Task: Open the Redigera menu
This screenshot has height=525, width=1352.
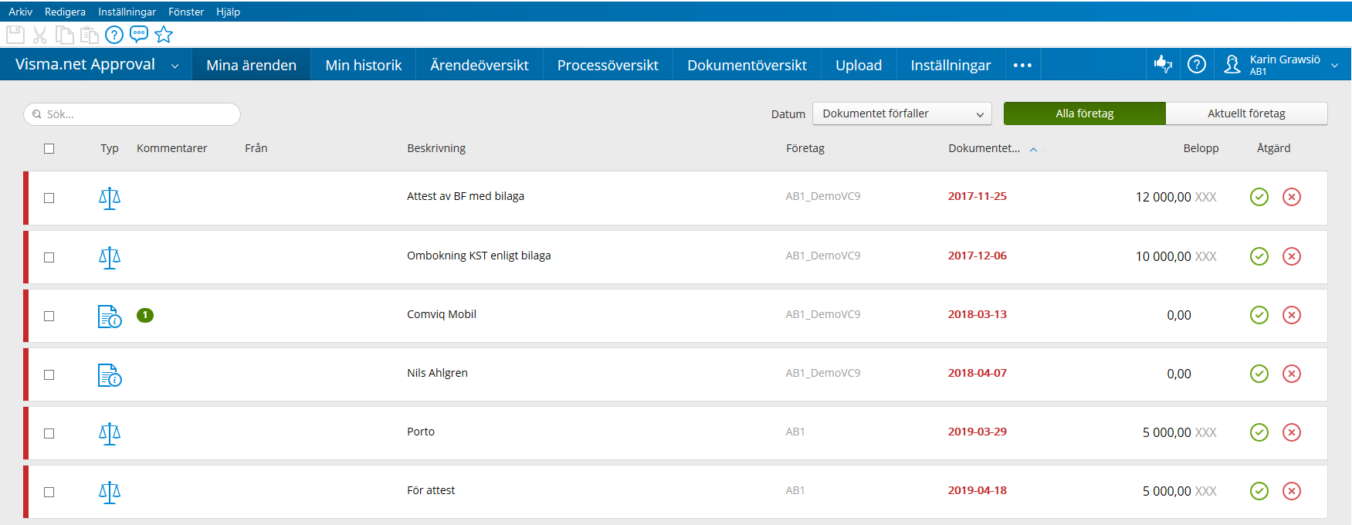Action: [x=65, y=12]
